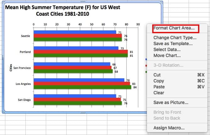This screenshot has width=210, height=135.
Task: Click Los Angeles' green bar
Action: 82,87
